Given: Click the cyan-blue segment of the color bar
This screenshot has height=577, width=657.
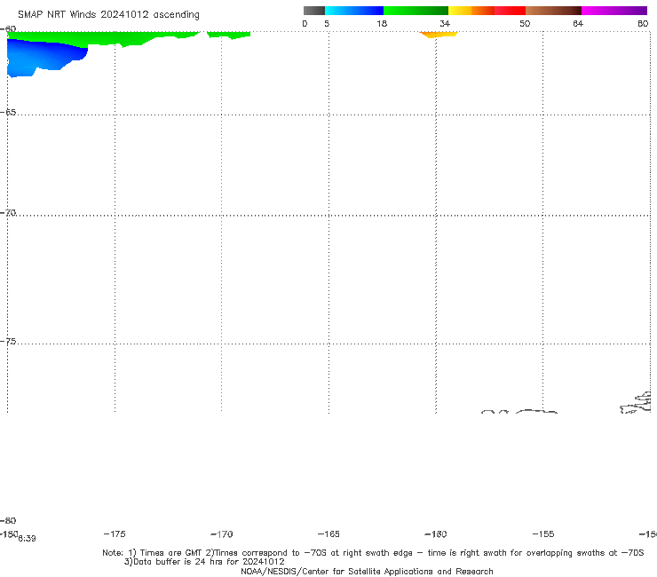Looking at the screenshot, I should (354, 11).
